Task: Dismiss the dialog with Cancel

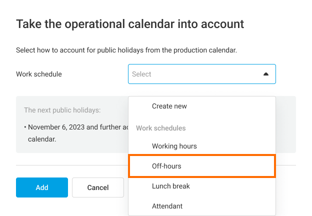Action: click(98, 187)
